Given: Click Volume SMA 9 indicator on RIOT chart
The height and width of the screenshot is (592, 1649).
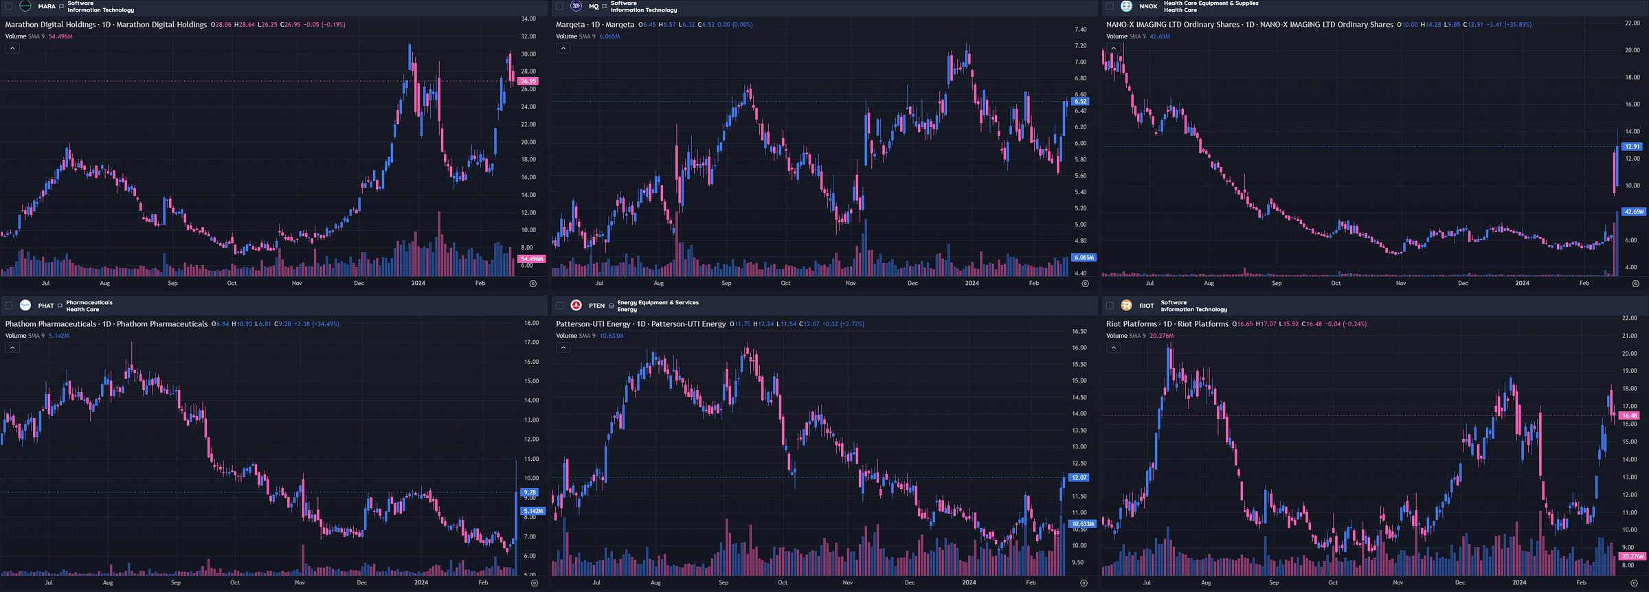Looking at the screenshot, I should (x=1125, y=336).
